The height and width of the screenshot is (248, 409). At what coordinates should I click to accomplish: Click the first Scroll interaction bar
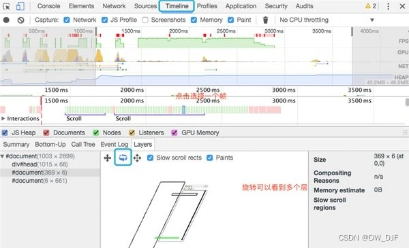coord(85,114)
